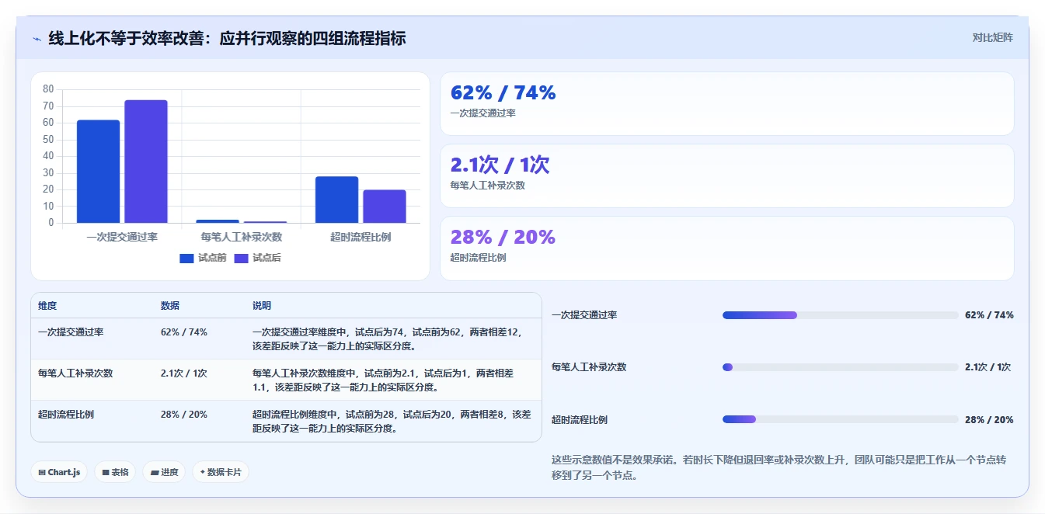The width and height of the screenshot is (1045, 514).
Task: Click the 一次提交通过率 chart axis label
Action: (122, 237)
